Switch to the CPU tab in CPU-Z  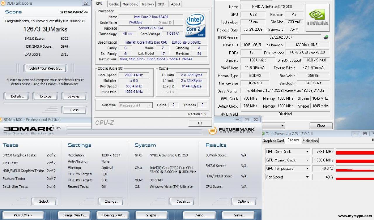click(x=99, y=4)
